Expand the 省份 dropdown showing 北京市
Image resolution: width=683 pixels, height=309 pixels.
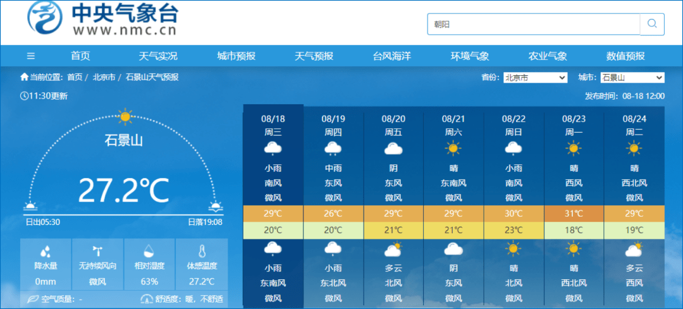click(x=535, y=78)
